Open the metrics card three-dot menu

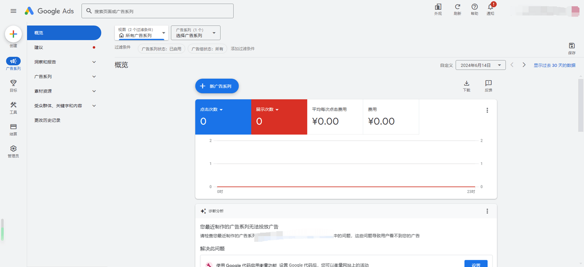coord(487,110)
